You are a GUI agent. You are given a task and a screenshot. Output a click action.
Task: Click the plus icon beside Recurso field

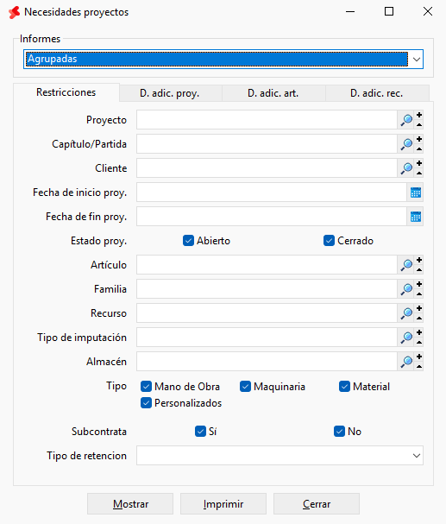[x=419, y=308]
